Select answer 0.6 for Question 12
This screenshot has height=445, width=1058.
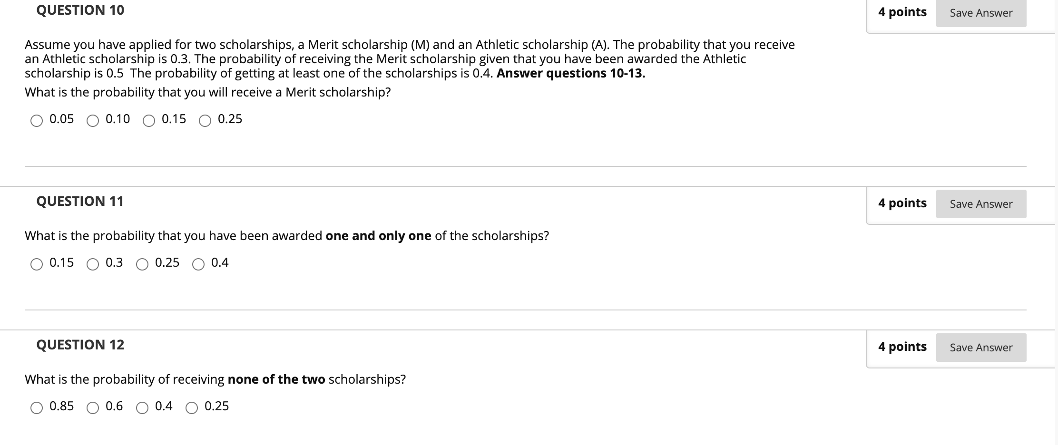click(93, 408)
